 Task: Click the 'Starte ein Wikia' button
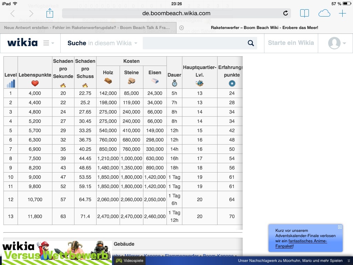291,43
